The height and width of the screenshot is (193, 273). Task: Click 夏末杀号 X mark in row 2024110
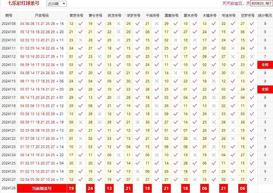[x=195, y=40]
